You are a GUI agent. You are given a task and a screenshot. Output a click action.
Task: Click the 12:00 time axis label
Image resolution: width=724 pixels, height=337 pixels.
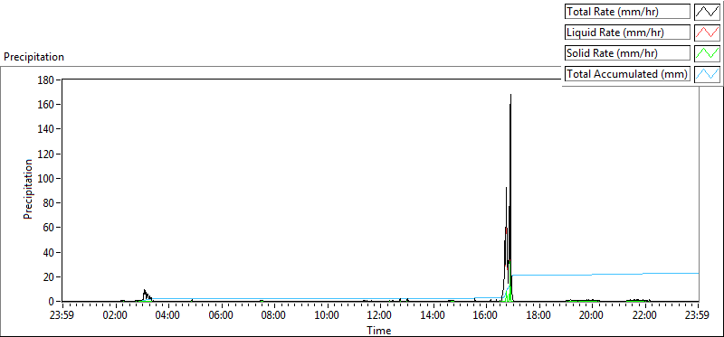coord(381,316)
